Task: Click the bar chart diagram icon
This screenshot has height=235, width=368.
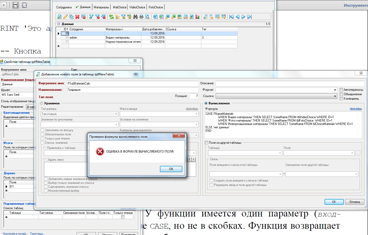Action: click(197, 17)
